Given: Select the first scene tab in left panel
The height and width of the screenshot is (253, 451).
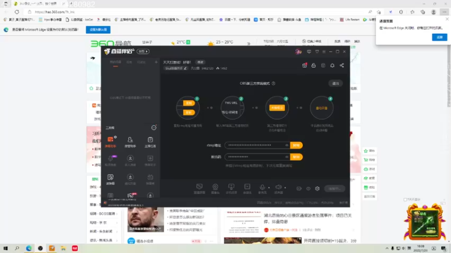Looking at the screenshot, I should [116, 62].
